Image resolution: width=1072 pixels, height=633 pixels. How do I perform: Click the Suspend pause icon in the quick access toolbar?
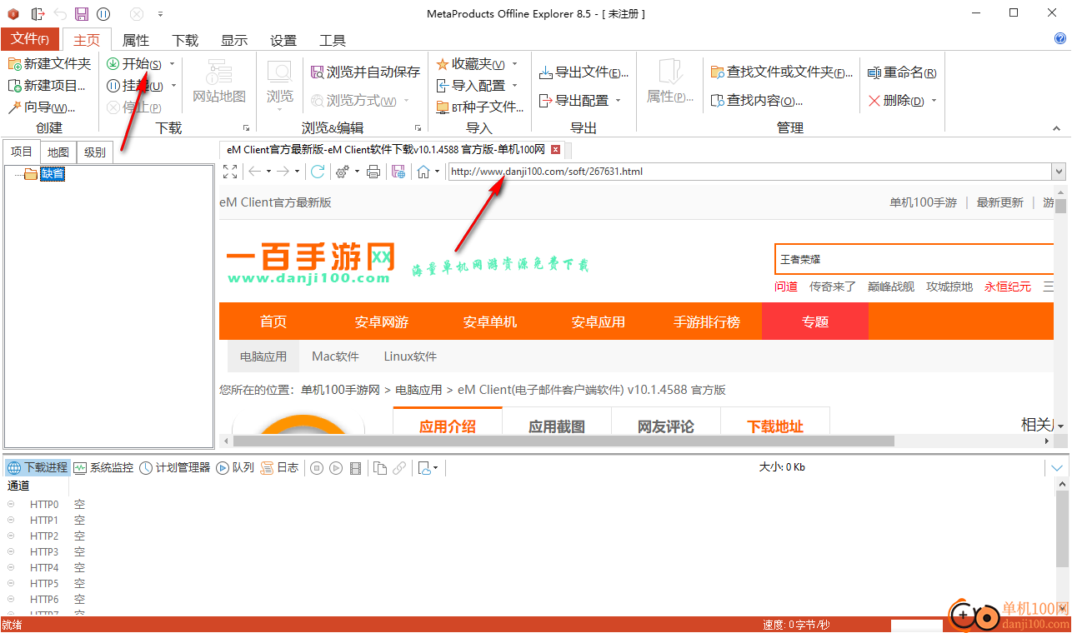coord(103,14)
